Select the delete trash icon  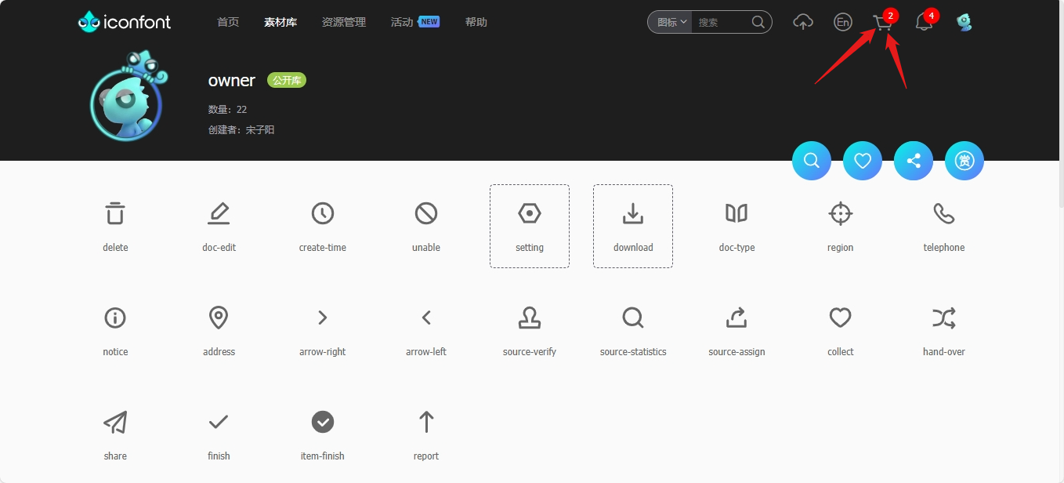[115, 213]
